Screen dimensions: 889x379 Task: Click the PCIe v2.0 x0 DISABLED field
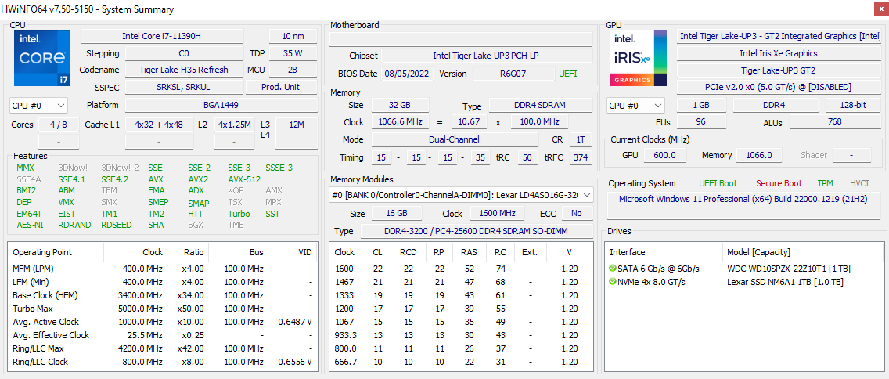(779, 88)
